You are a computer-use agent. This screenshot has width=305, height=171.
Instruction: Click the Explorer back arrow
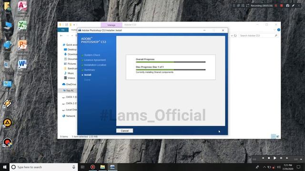coord(61,36)
